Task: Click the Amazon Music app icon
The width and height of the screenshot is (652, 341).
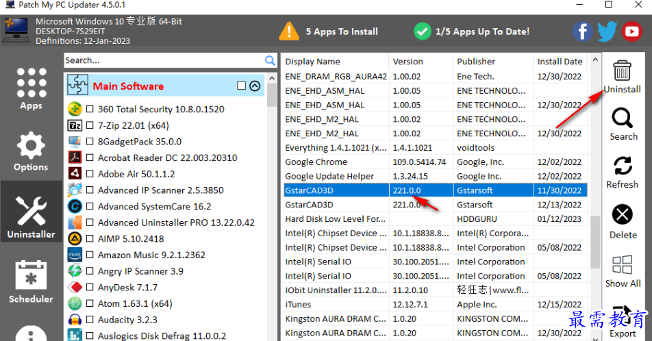Action: [75, 255]
